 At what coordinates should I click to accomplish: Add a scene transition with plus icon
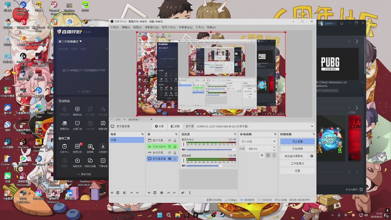(262, 155)
